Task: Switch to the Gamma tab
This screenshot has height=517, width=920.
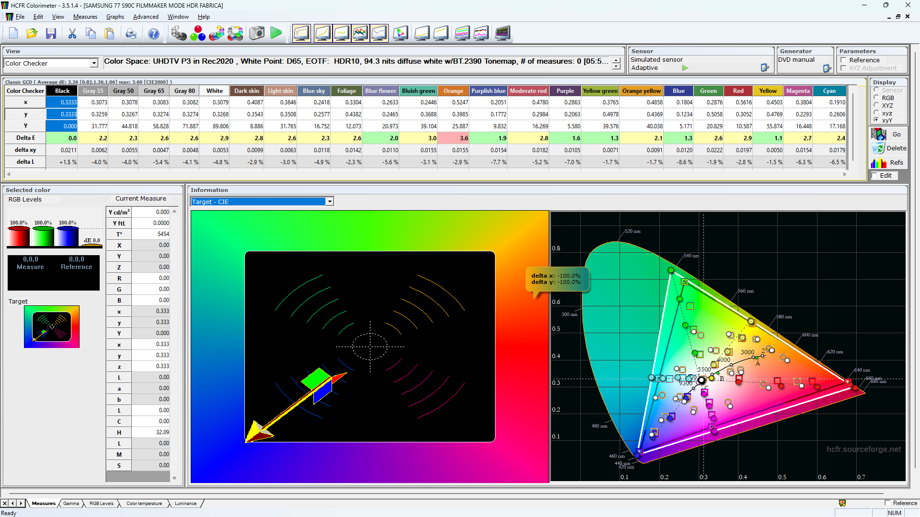Action: tap(71, 504)
